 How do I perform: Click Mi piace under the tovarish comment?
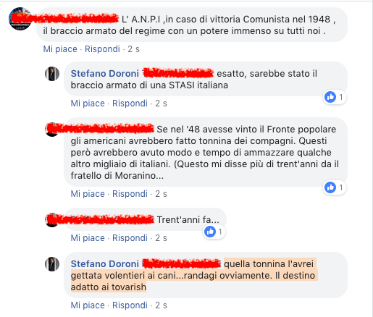click(x=88, y=305)
